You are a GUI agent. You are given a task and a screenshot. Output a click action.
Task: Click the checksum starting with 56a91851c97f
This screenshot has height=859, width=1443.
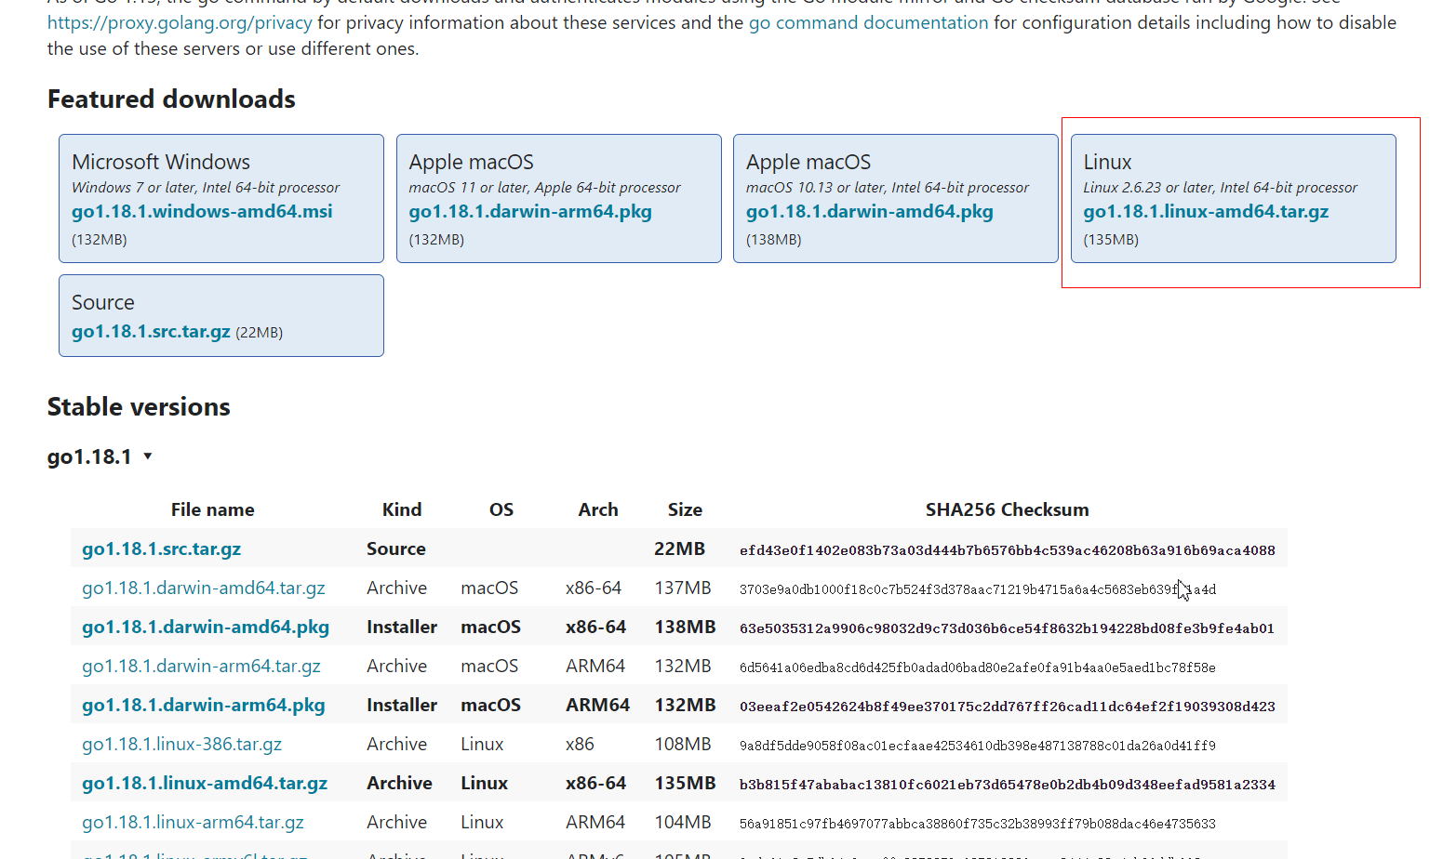978,824
